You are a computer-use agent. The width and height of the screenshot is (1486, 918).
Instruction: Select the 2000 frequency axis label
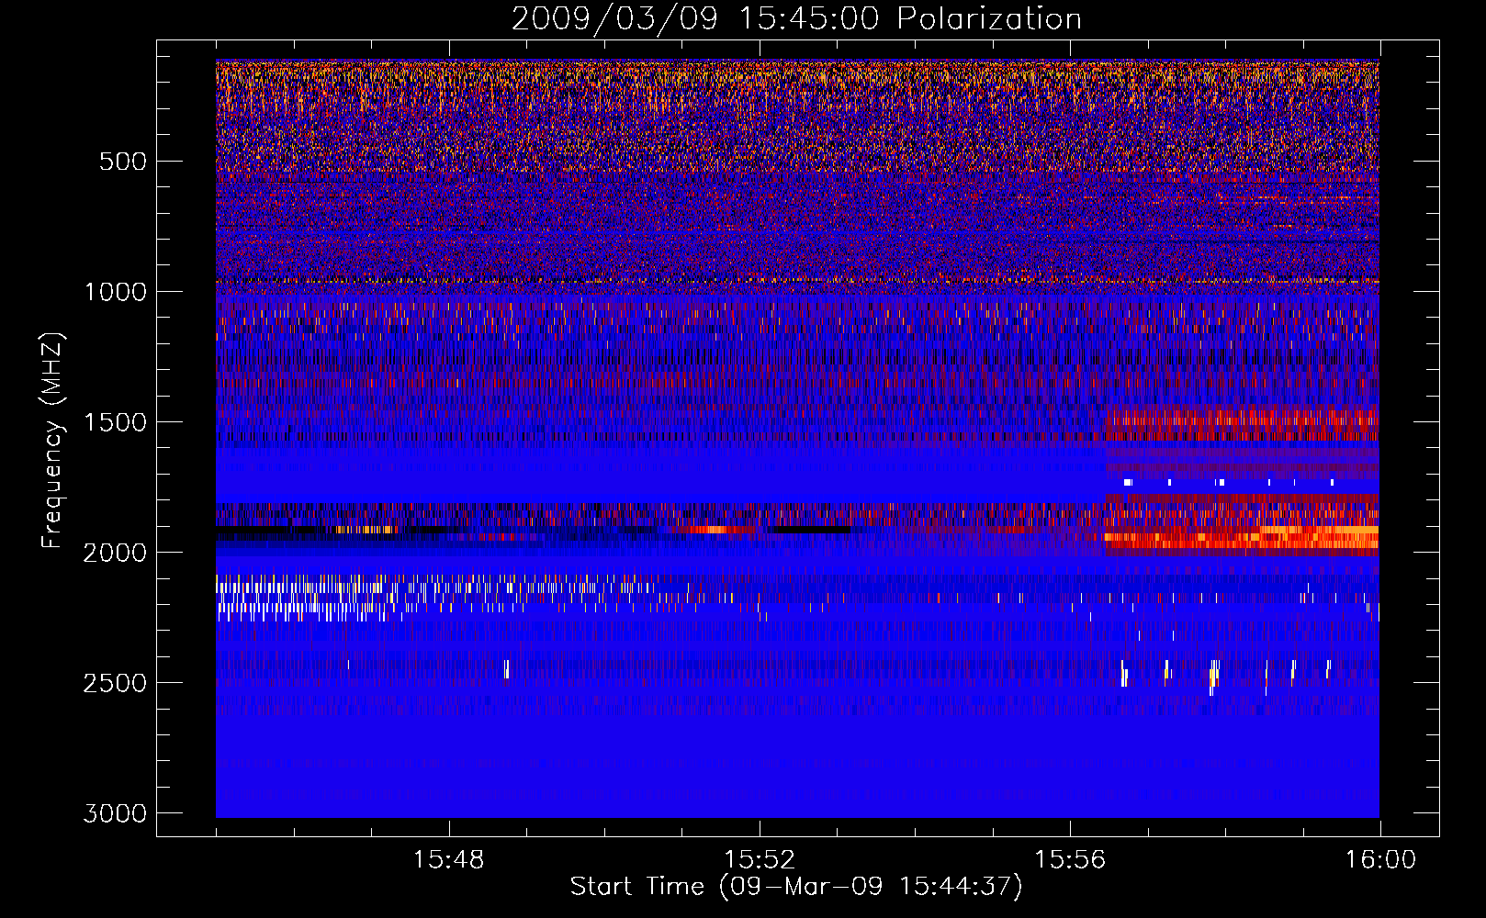tap(115, 553)
